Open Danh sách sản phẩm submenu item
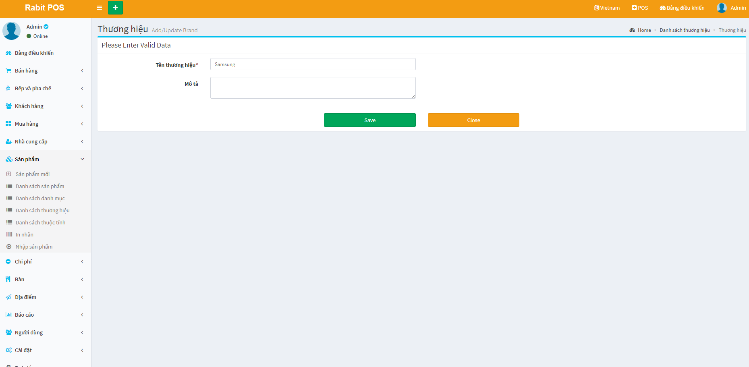The width and height of the screenshot is (749, 367). [x=40, y=187]
